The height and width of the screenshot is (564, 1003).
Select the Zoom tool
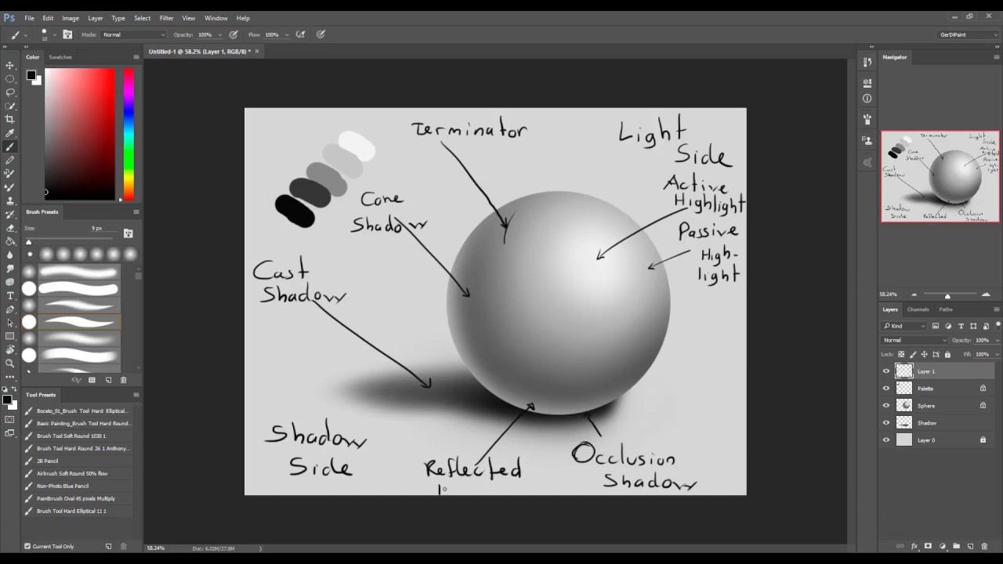point(10,363)
